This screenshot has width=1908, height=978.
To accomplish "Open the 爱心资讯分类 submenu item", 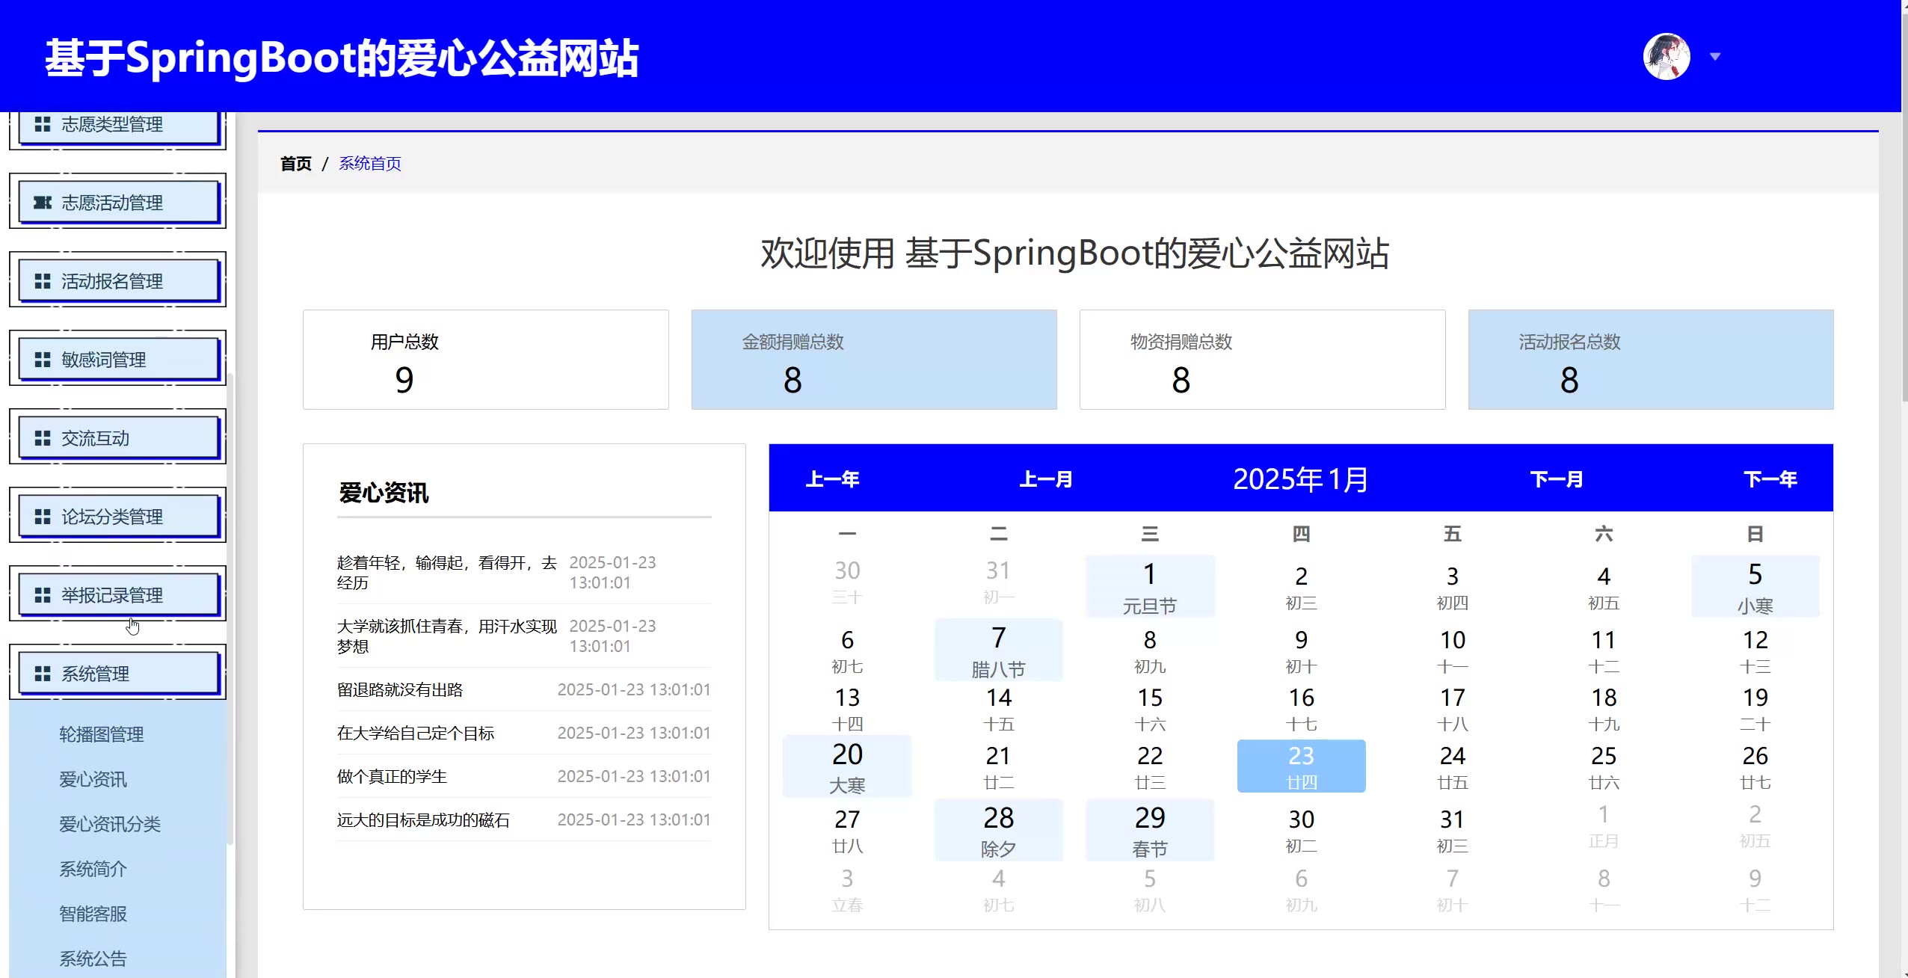I will (x=110, y=824).
